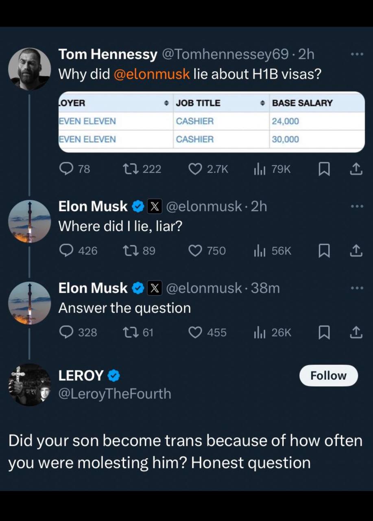Open the @LeroyTheFourth profile handle
373x521 pixels.
[x=115, y=394]
